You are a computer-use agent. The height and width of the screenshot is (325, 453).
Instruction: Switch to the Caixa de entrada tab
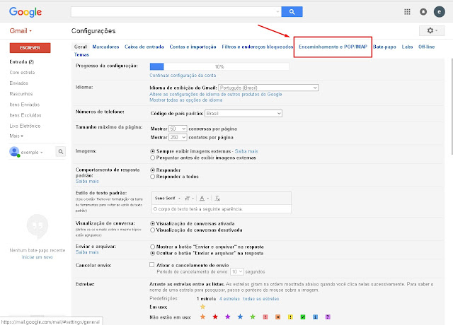click(x=144, y=47)
